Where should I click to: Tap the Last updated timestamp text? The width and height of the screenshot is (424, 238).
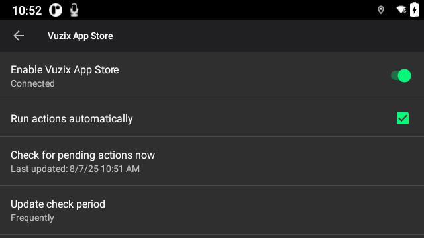click(75, 169)
